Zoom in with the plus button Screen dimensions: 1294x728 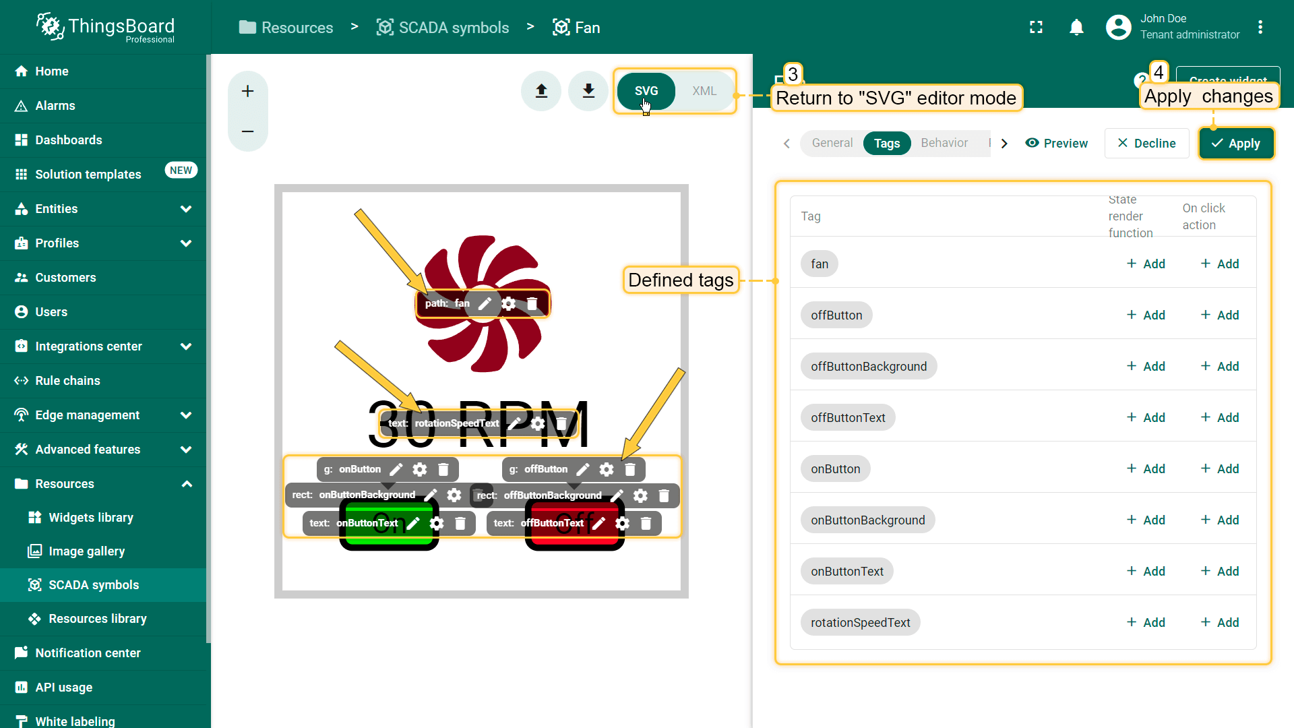[x=248, y=91]
